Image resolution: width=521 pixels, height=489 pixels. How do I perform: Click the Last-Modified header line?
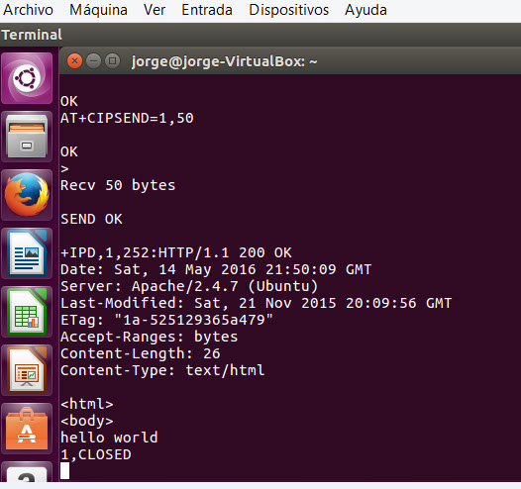click(257, 304)
